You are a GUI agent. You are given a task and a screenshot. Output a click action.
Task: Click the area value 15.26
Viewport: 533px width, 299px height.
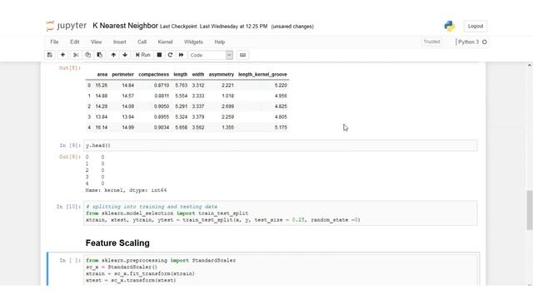pos(102,86)
